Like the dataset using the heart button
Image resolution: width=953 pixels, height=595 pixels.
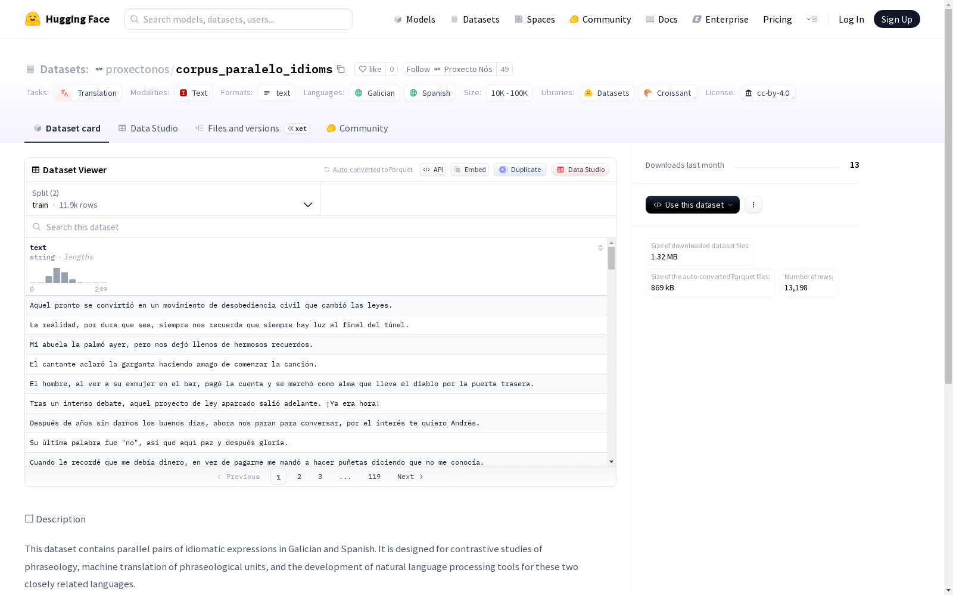(x=370, y=69)
